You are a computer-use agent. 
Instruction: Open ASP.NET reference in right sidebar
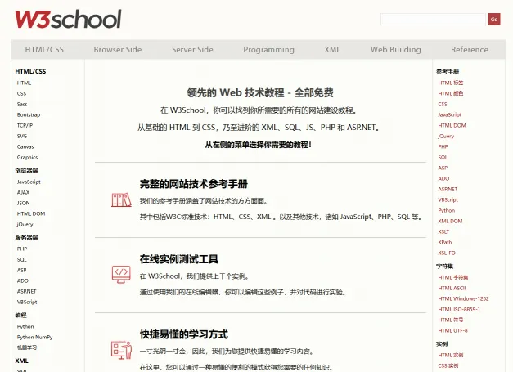tap(448, 189)
